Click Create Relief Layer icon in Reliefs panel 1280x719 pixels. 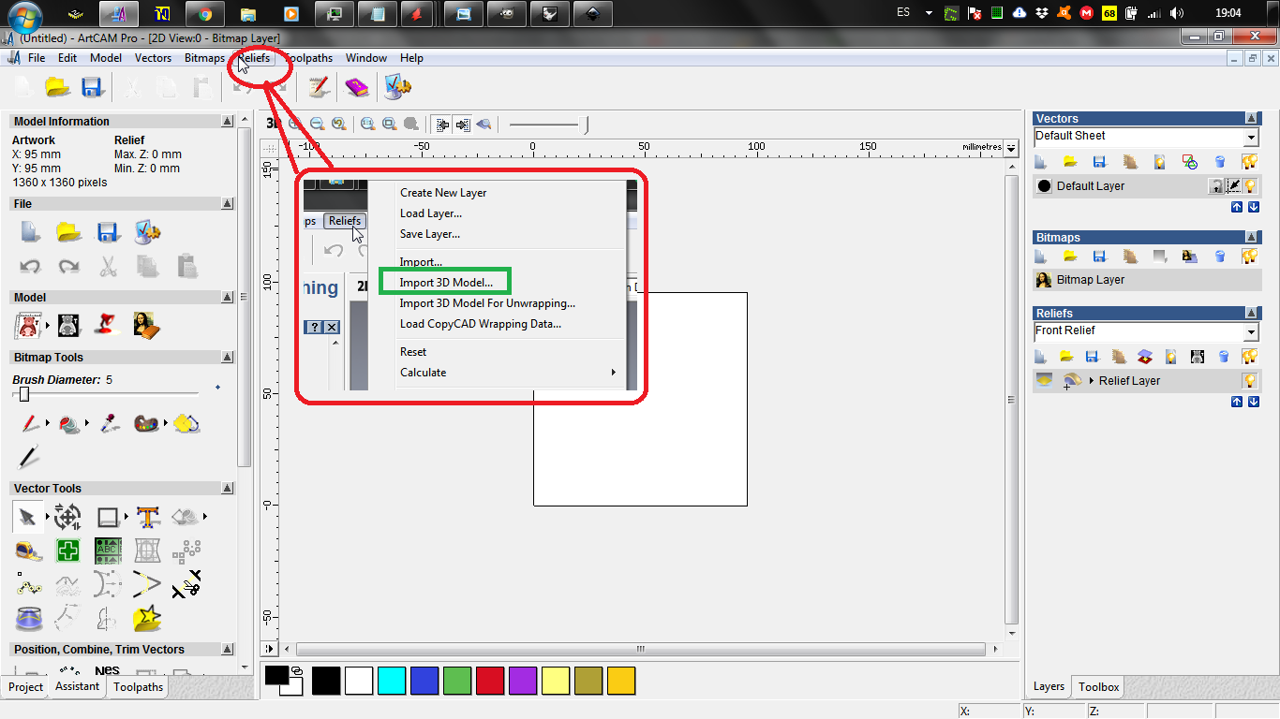[x=1040, y=357]
